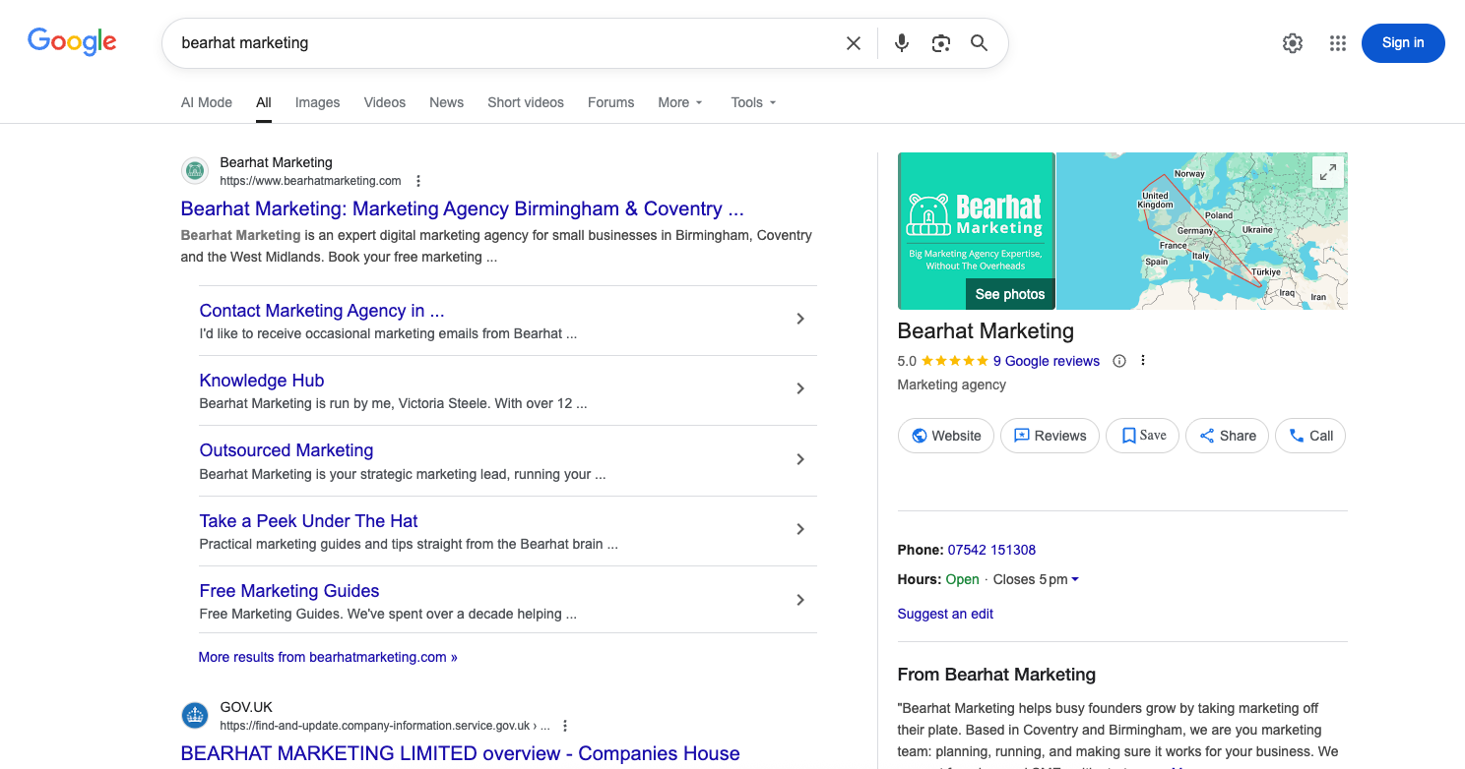The image size is (1465, 769).
Task: Open the 9 Google reviews link
Action: (1047, 361)
